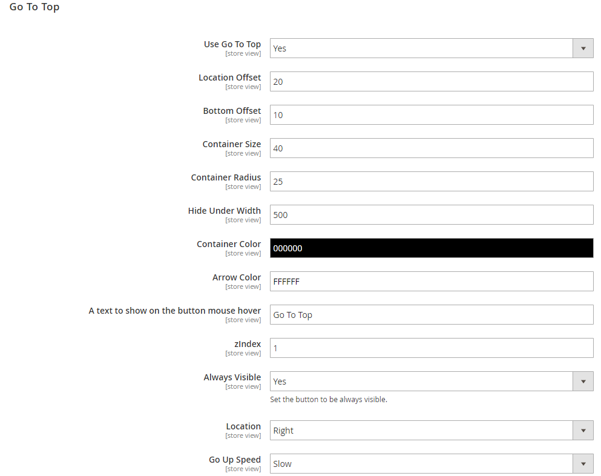Open the Use Go To Top dropdown
Viewport: 601px width, 476px height.
432,48
